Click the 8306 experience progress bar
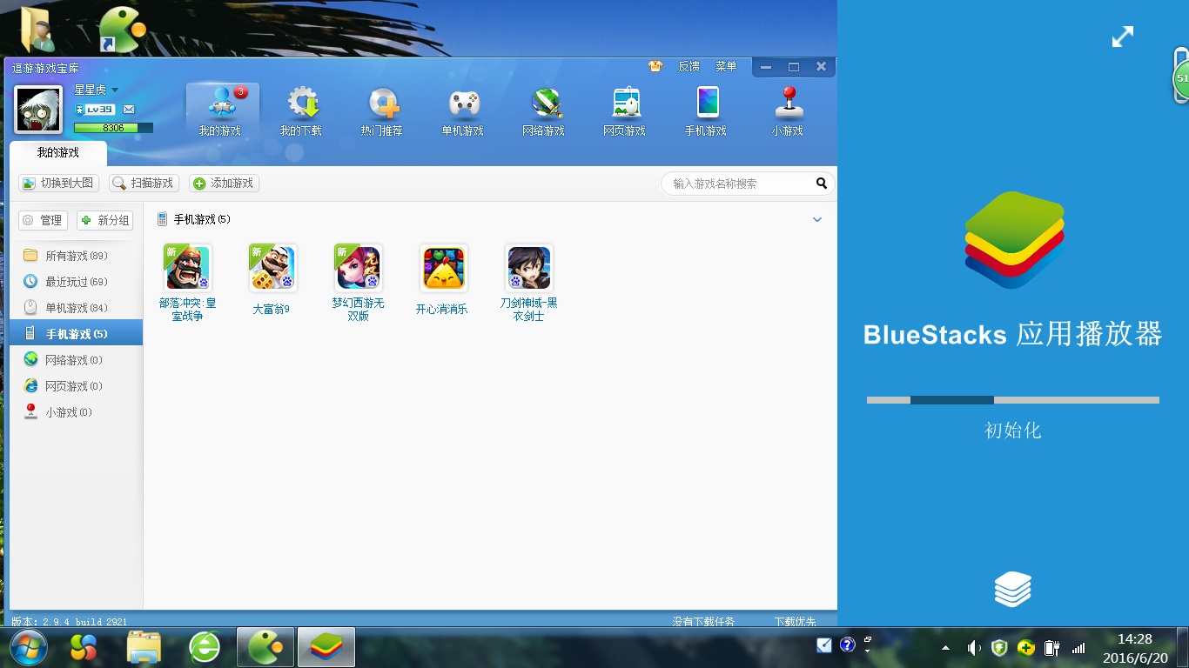Image resolution: width=1189 pixels, height=668 pixels. tap(113, 128)
